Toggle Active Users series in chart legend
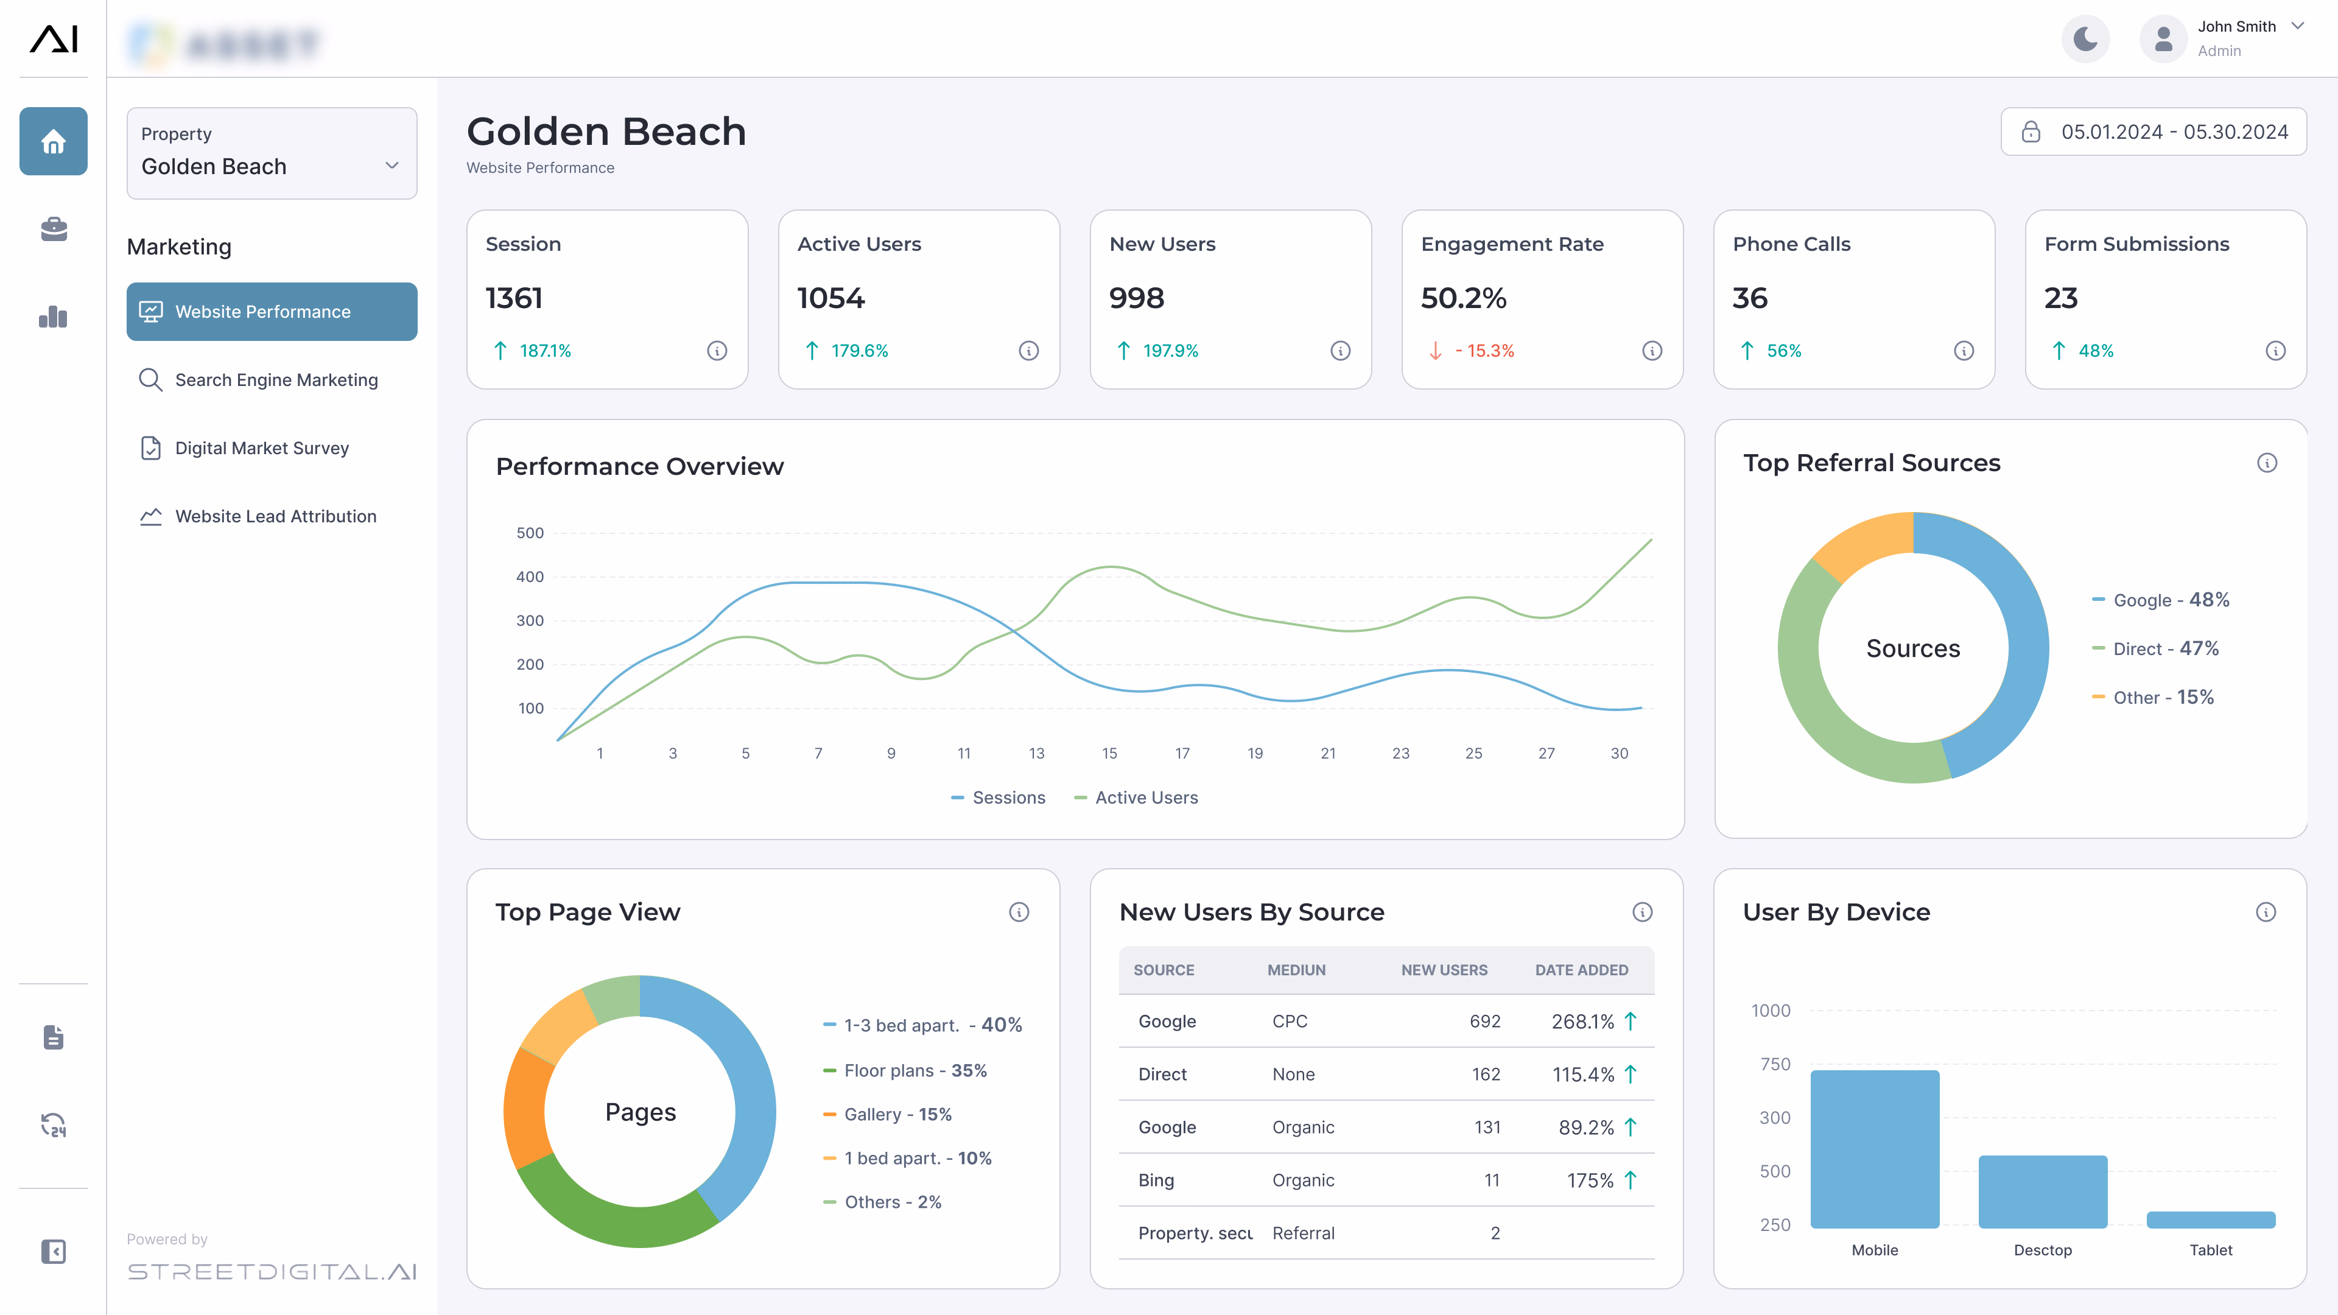 (1136, 797)
